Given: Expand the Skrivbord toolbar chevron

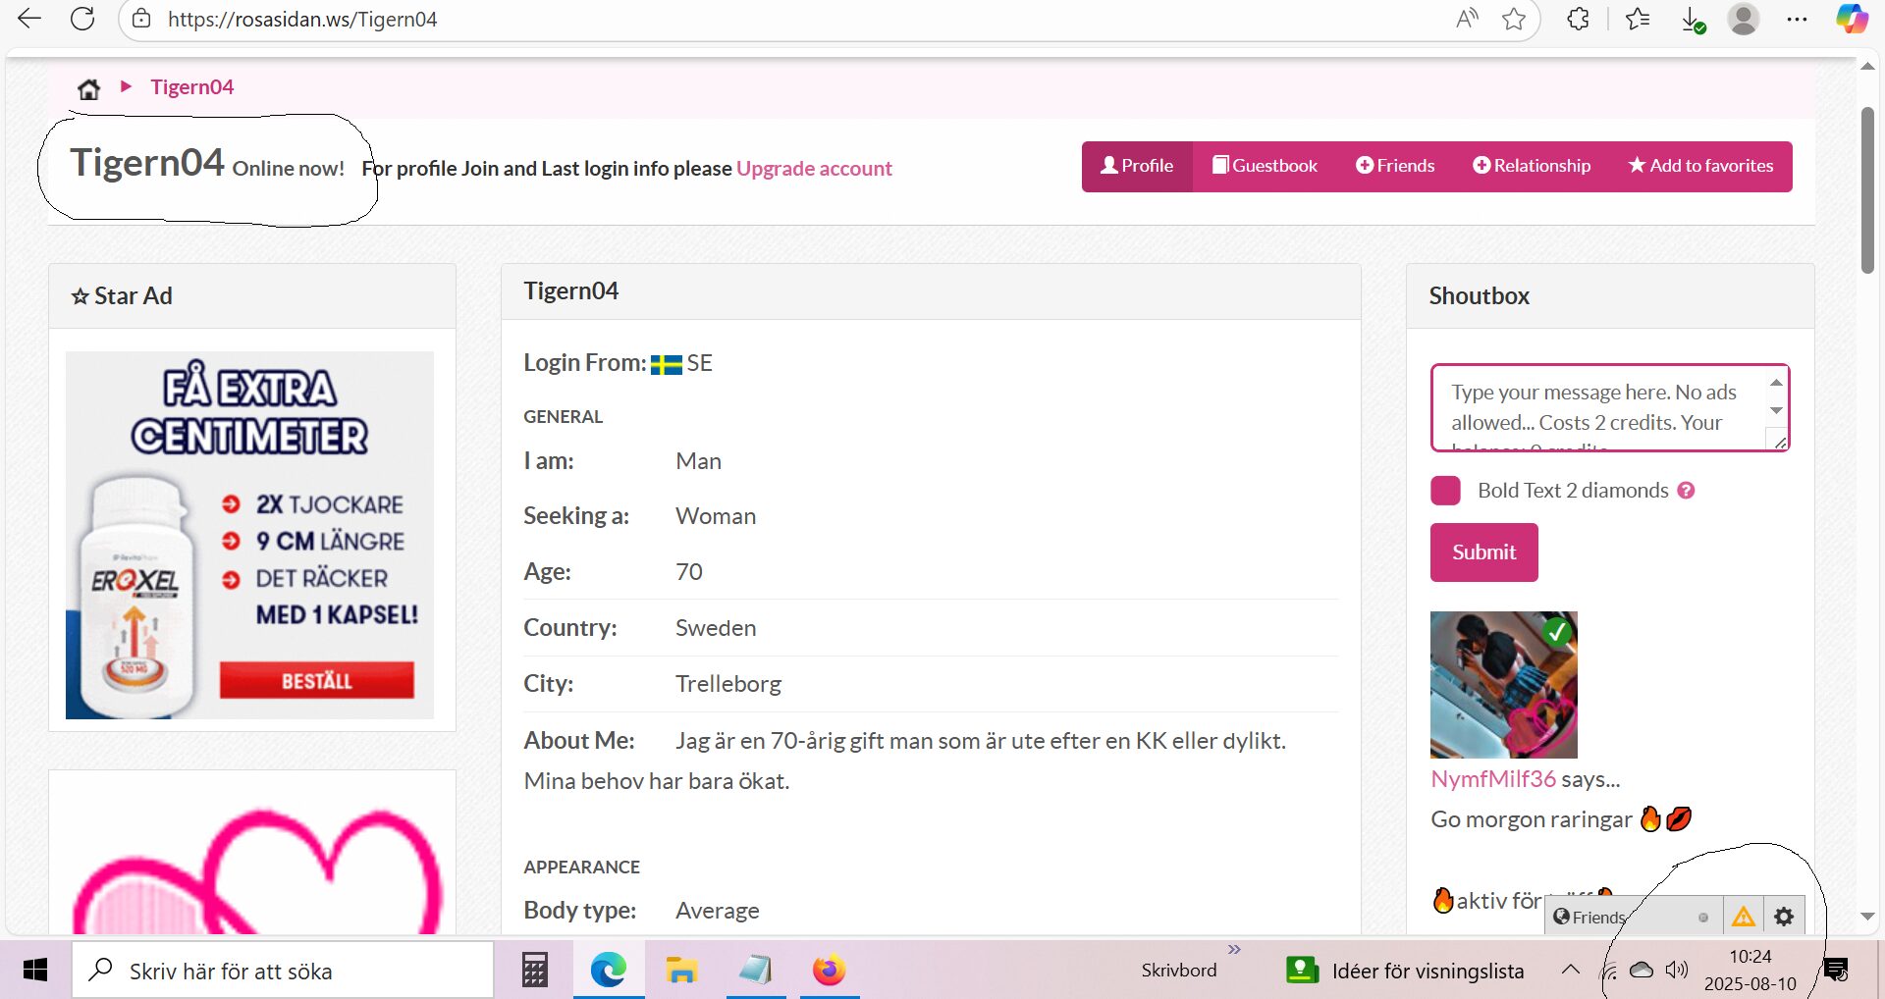Looking at the screenshot, I should pyautogui.click(x=1234, y=949).
